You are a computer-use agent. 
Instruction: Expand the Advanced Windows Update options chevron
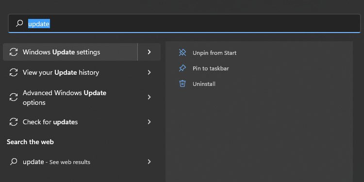tap(149, 97)
